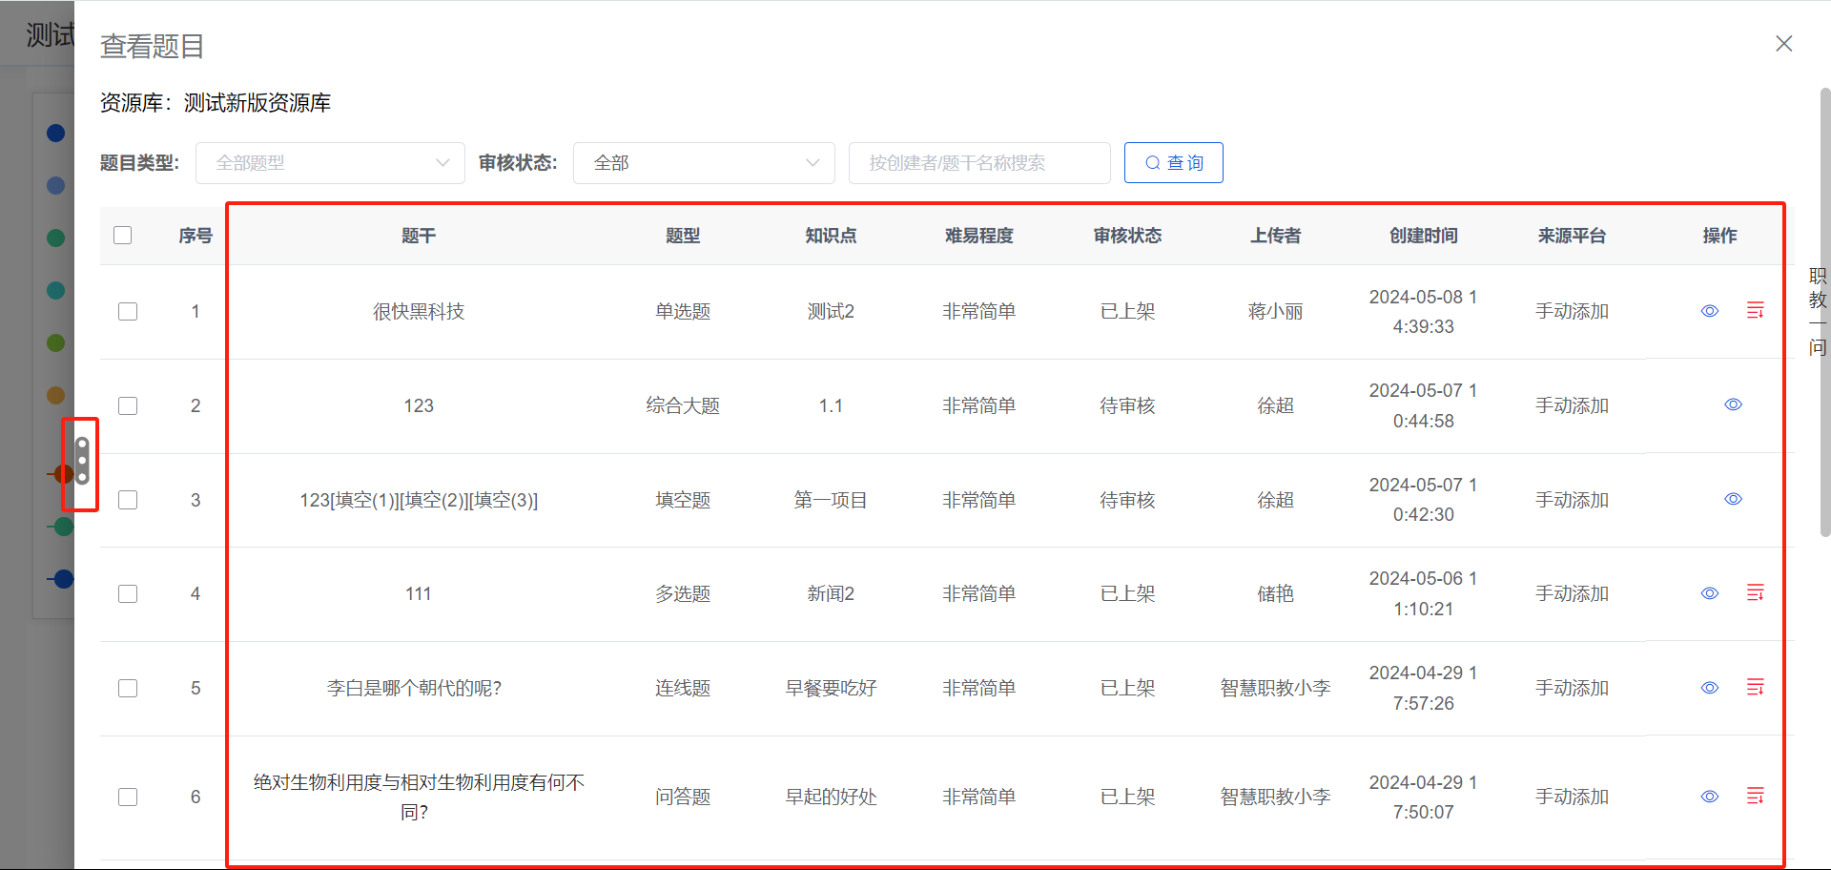This screenshot has width=1831, height=870.
Task: Open the 全部题型 question type dropdown
Action: click(x=330, y=162)
